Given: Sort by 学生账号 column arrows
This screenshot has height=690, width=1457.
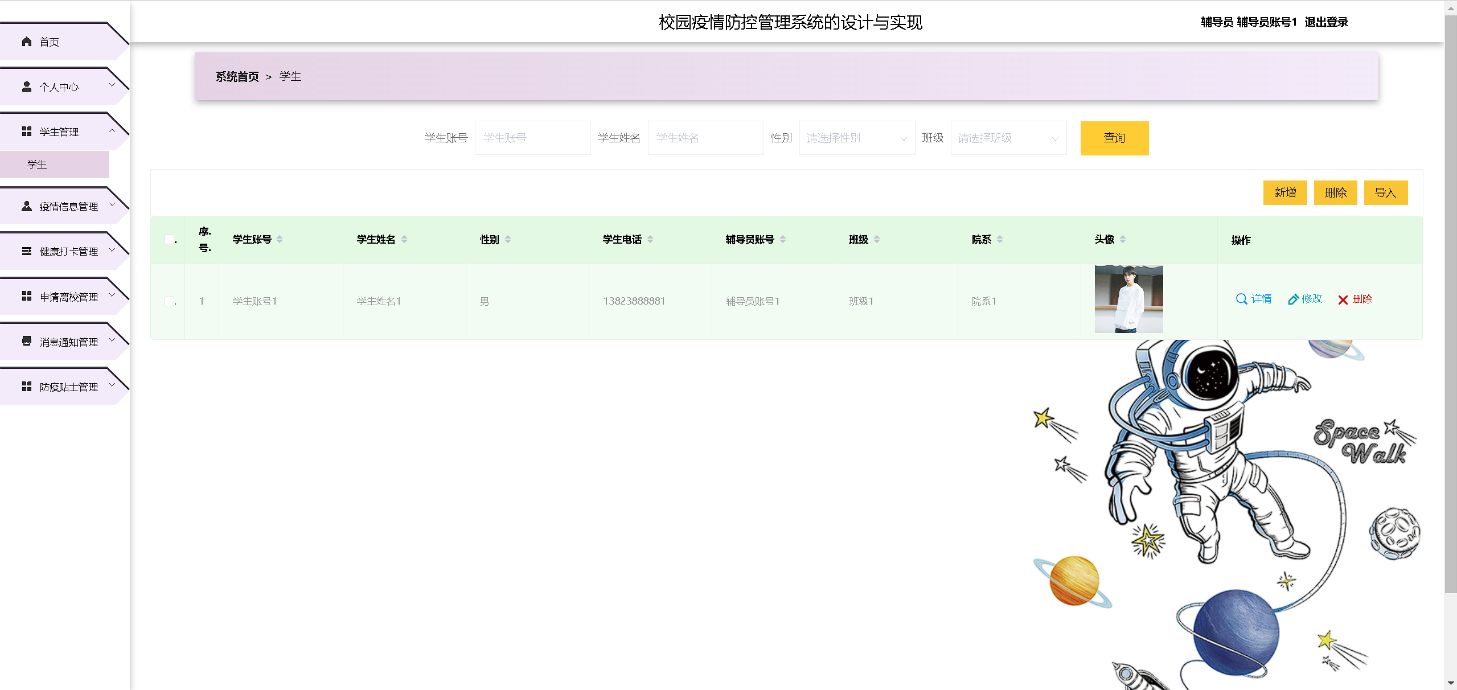Looking at the screenshot, I should tap(280, 240).
